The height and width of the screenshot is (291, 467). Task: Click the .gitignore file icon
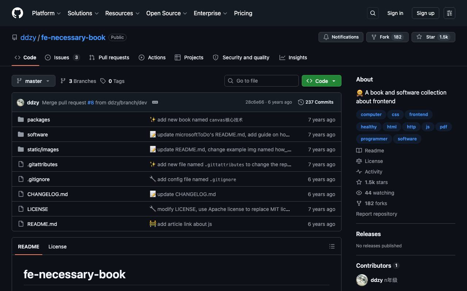21,179
